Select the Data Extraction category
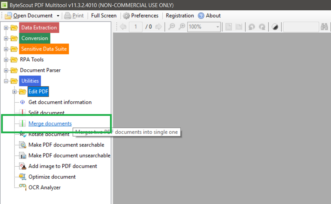Image resolution: width=331 pixels, height=204 pixels. (x=39, y=28)
